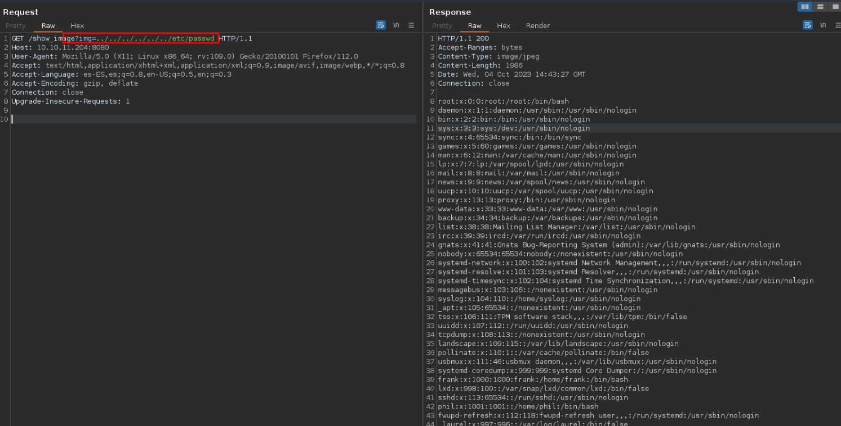
Task: Click the Date: Wed, 04 Oct 2023 header
Action: [511, 74]
